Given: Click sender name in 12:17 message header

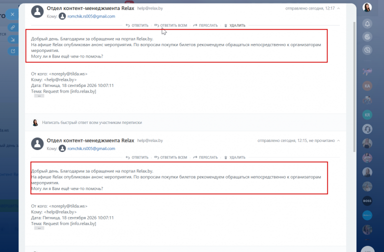Looking at the screenshot, I should point(90,8).
